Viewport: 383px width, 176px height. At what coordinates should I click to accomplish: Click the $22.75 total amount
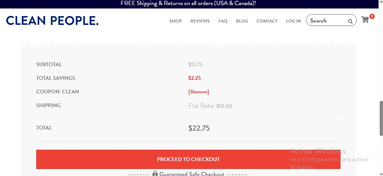(x=199, y=128)
